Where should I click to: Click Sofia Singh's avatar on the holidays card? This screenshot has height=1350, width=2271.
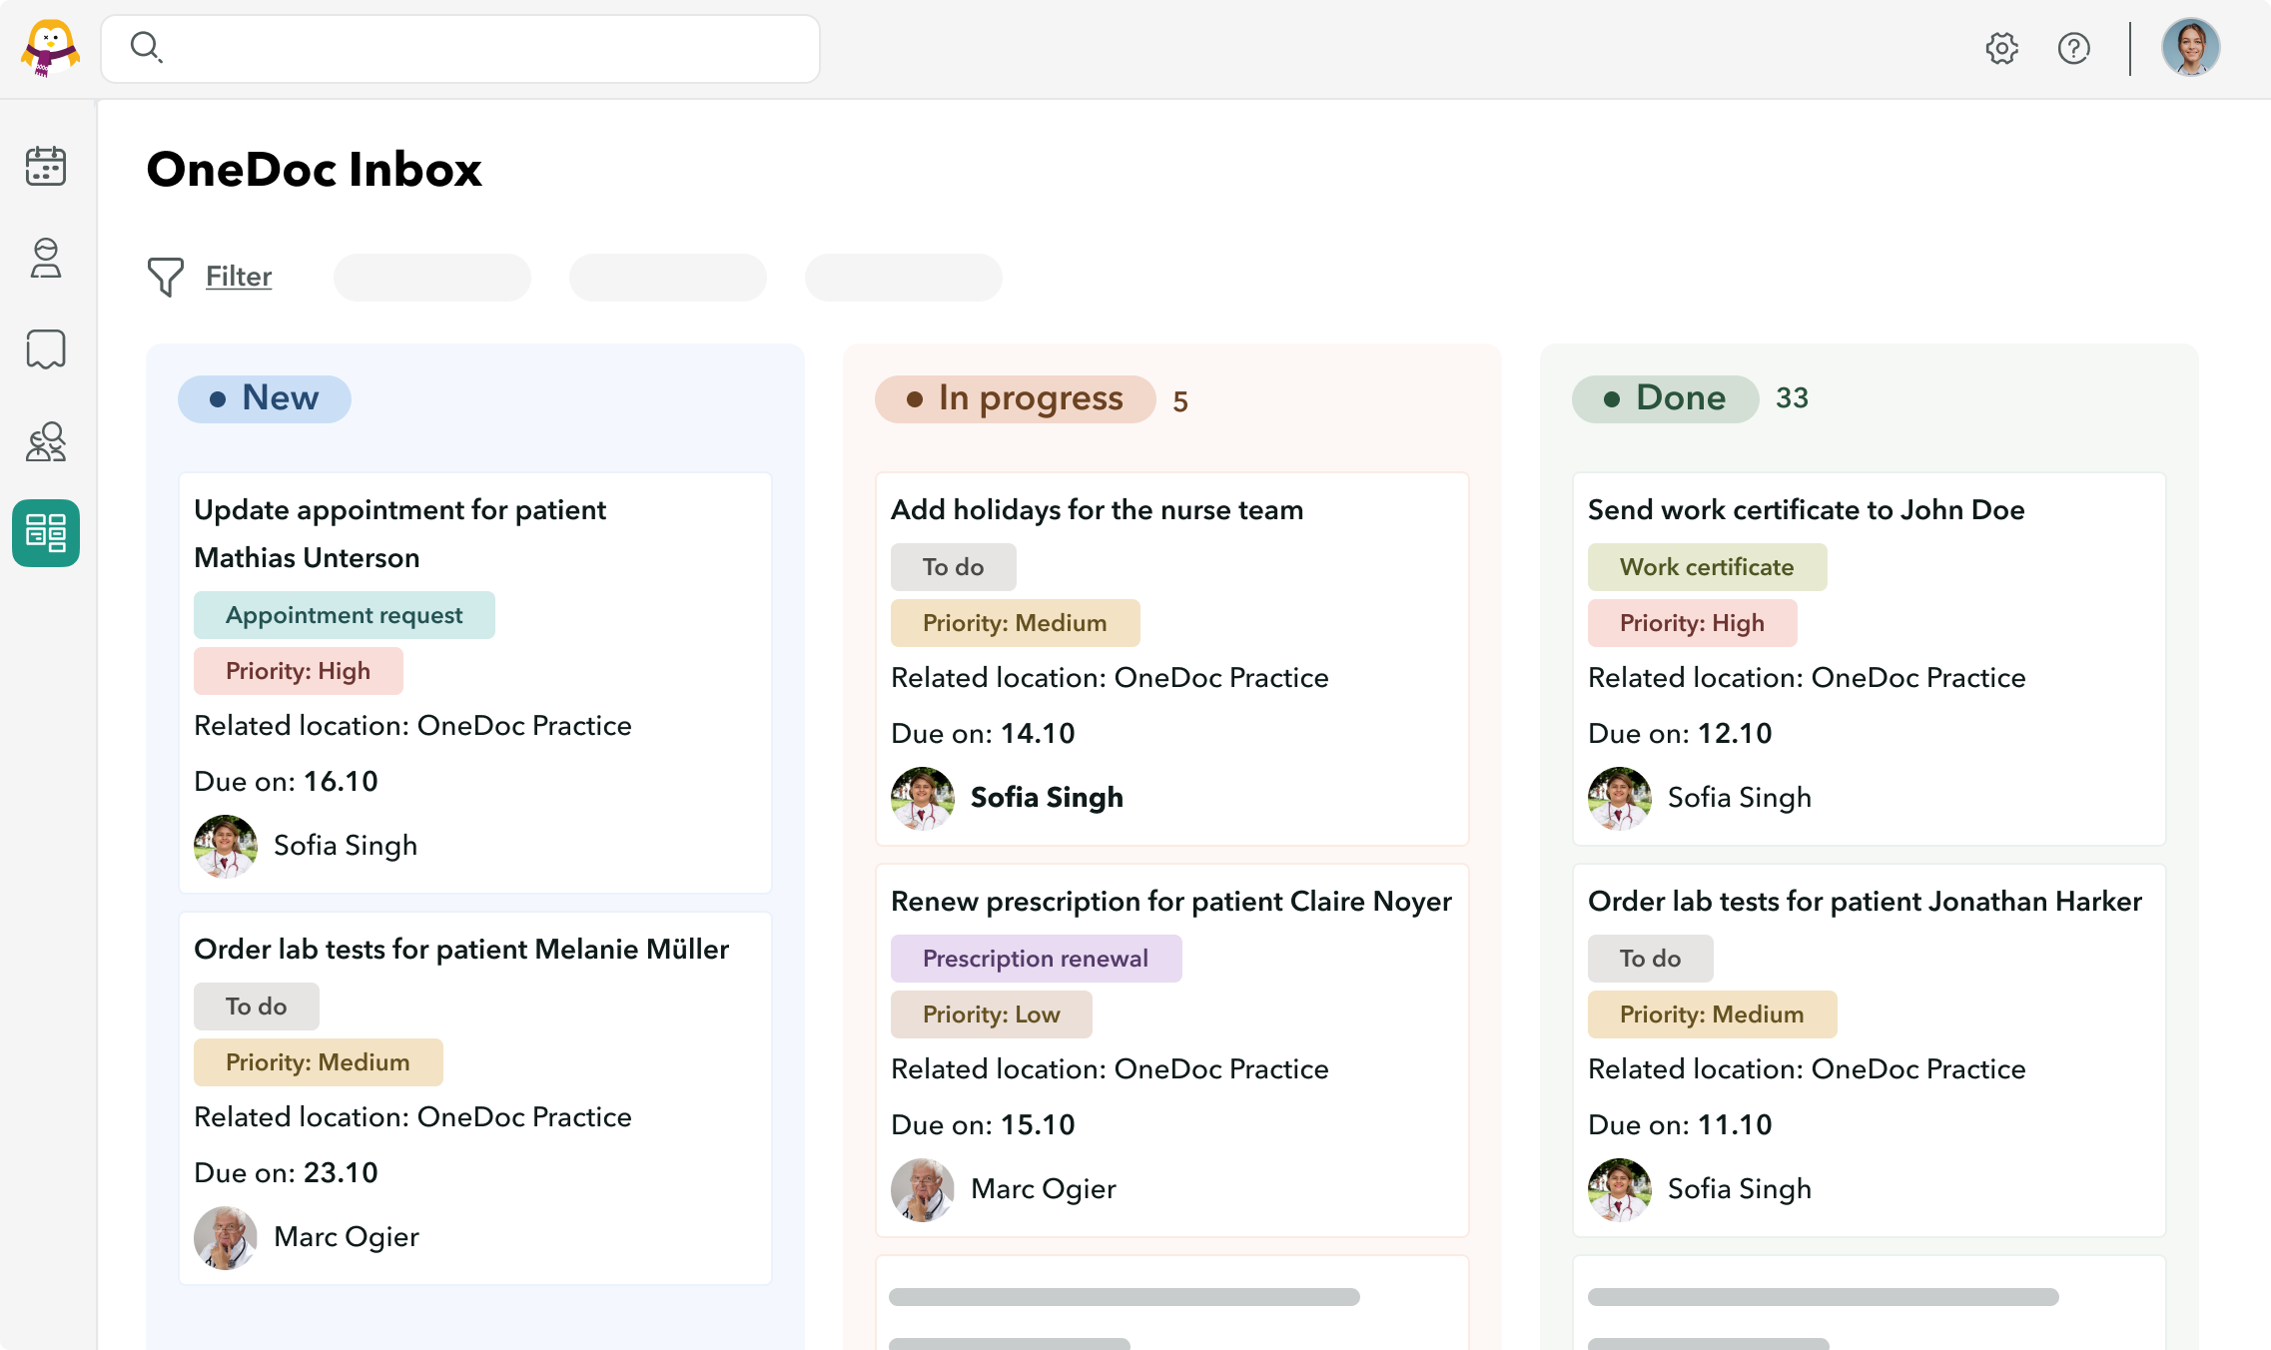[922, 798]
